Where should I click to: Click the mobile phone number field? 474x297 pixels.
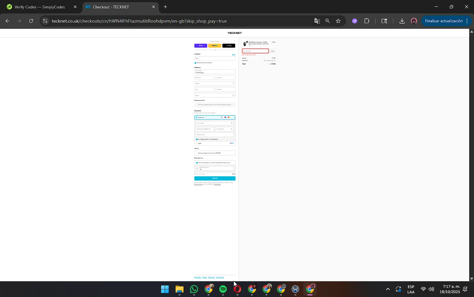[215, 168]
